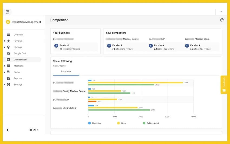The image size is (230, 144).
Task: Open the store Menu icon
Action: click(x=7, y=11)
